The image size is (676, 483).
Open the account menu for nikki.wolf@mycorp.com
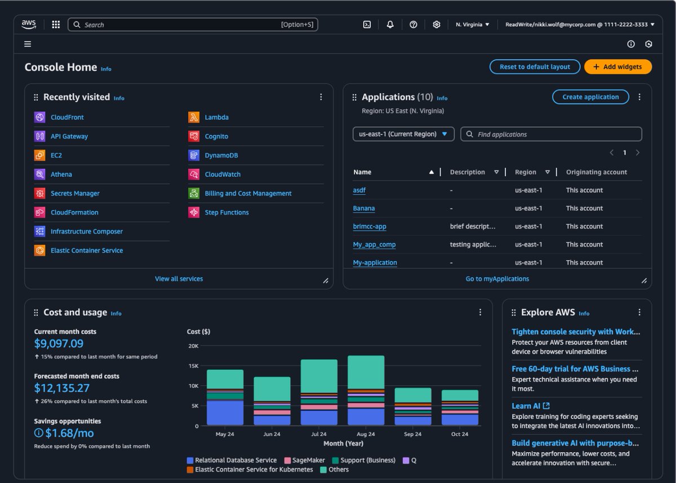(x=580, y=24)
